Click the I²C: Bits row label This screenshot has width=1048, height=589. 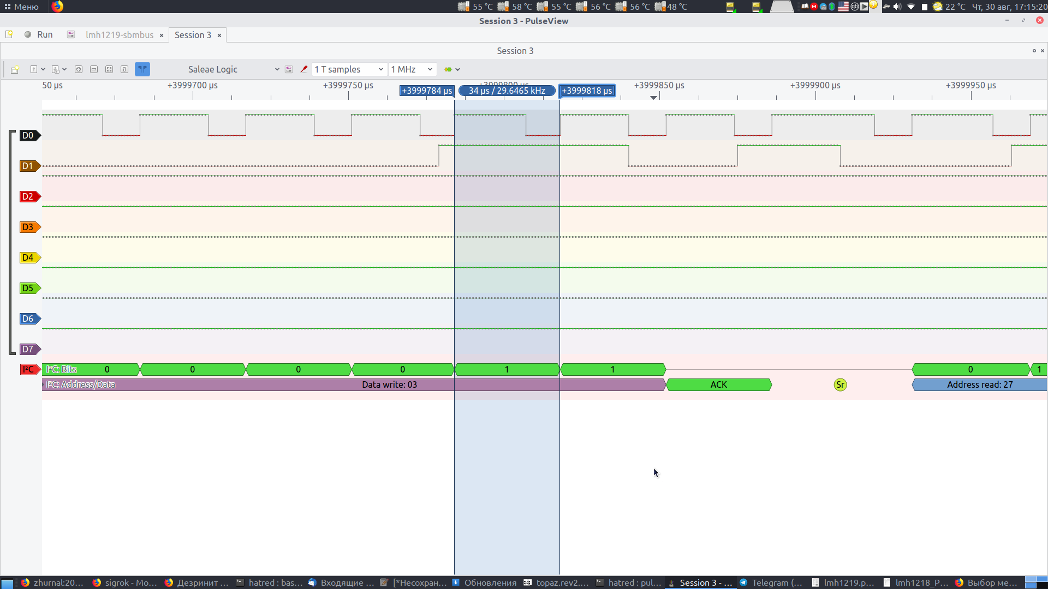(61, 369)
